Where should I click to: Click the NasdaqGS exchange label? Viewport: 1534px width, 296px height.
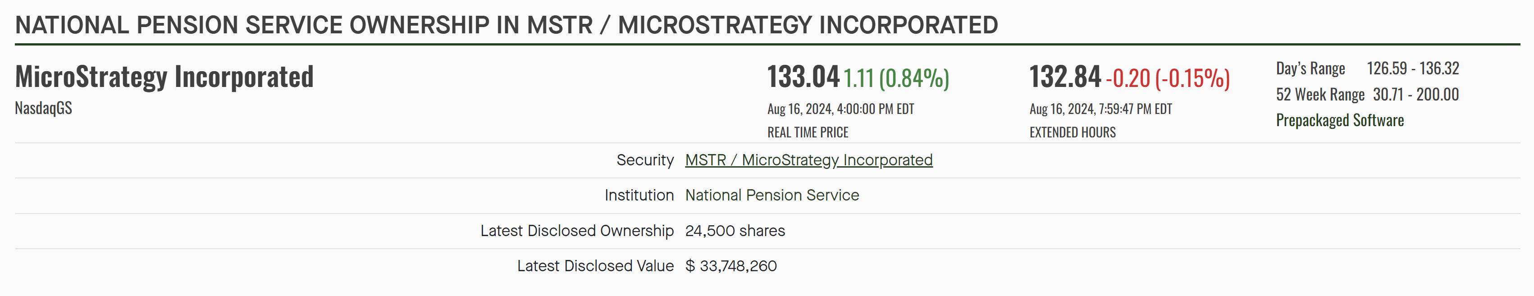tap(43, 108)
